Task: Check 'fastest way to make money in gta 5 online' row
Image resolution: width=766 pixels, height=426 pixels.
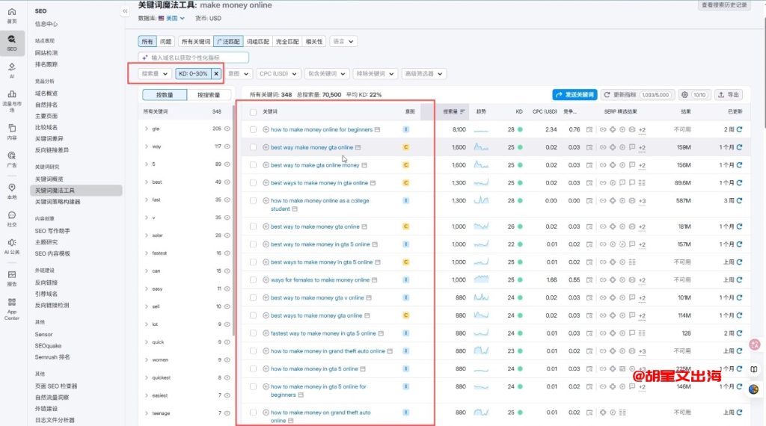Action: point(253,333)
